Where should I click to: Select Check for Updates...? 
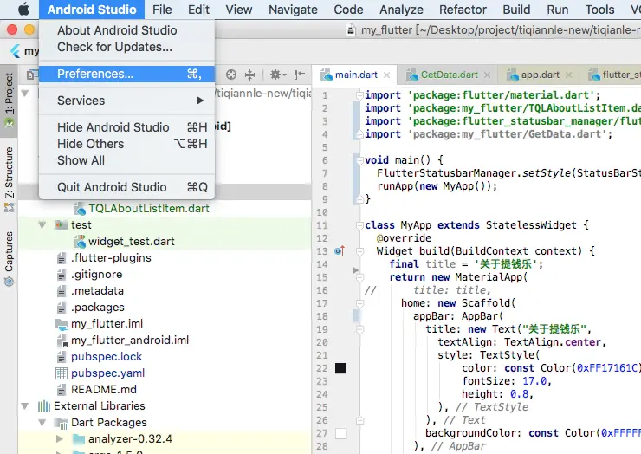[126, 47]
